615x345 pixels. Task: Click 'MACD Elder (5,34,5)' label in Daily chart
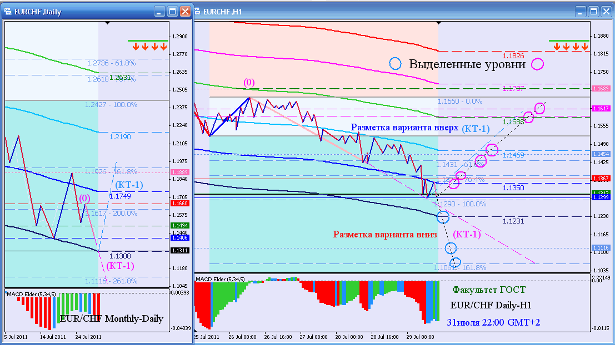[x=31, y=294]
